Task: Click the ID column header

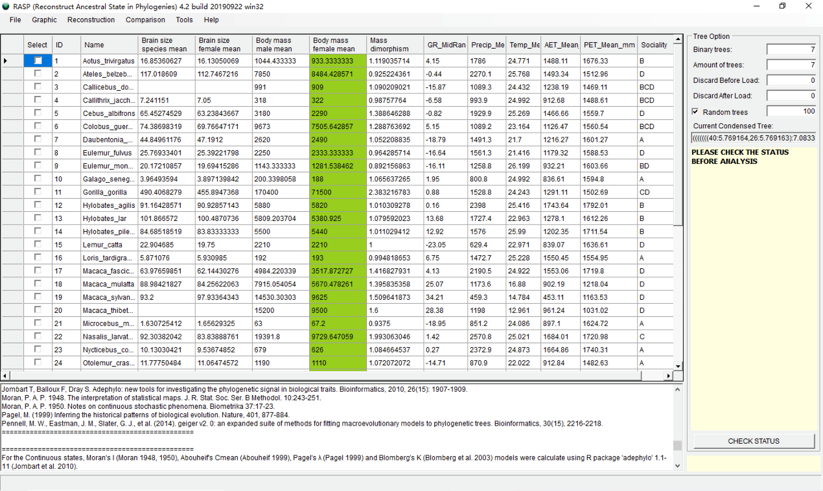Action: pos(66,45)
